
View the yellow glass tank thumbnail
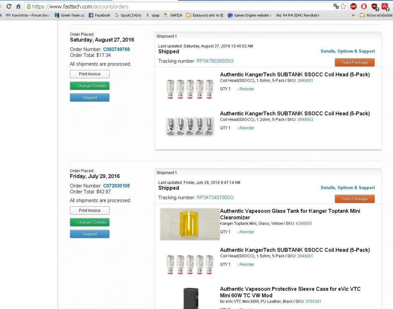pos(190,224)
